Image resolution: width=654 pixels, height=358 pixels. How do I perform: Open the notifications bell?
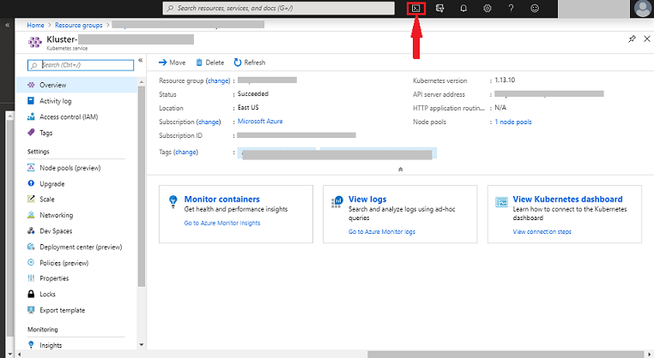click(463, 8)
